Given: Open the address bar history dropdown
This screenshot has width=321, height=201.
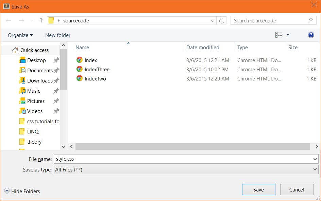Looking at the screenshot, I should (213, 21).
